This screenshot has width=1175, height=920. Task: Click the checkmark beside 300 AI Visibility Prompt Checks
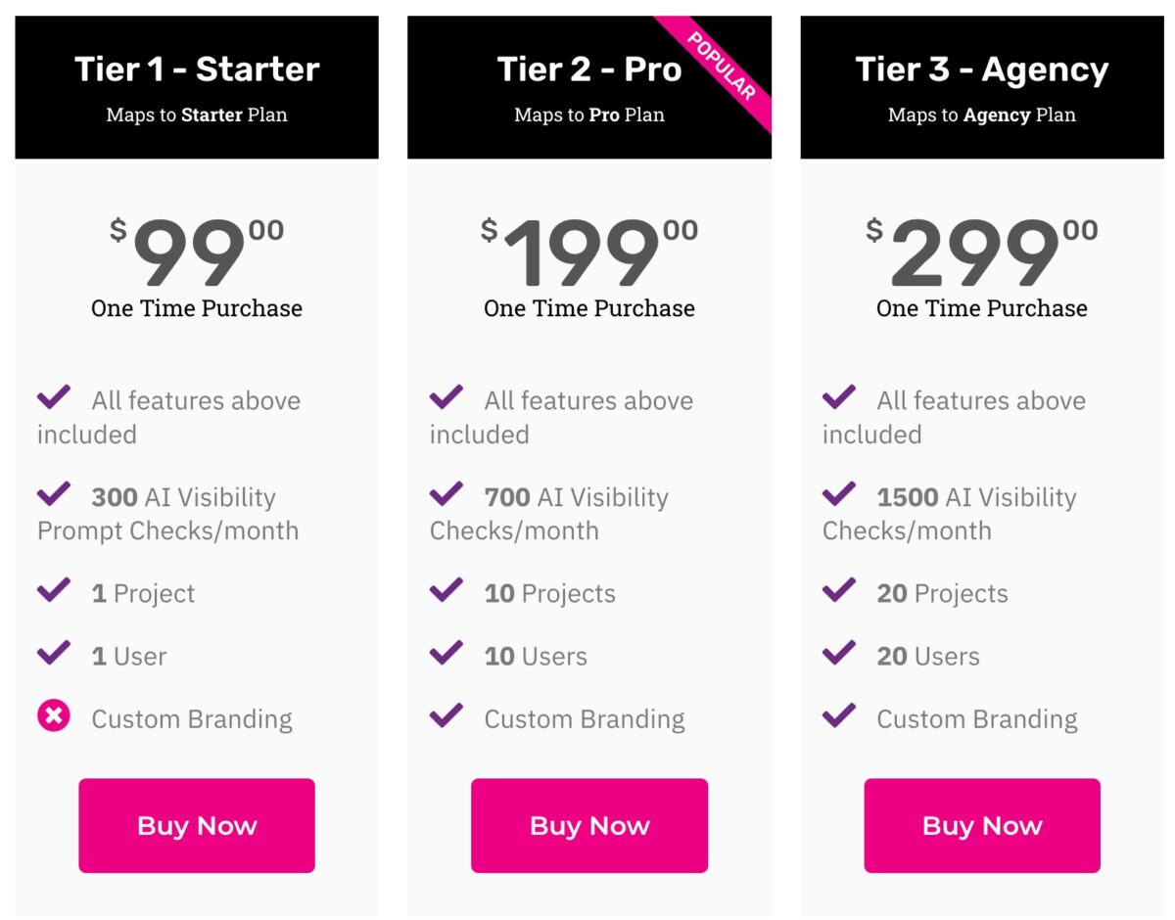click(x=54, y=494)
